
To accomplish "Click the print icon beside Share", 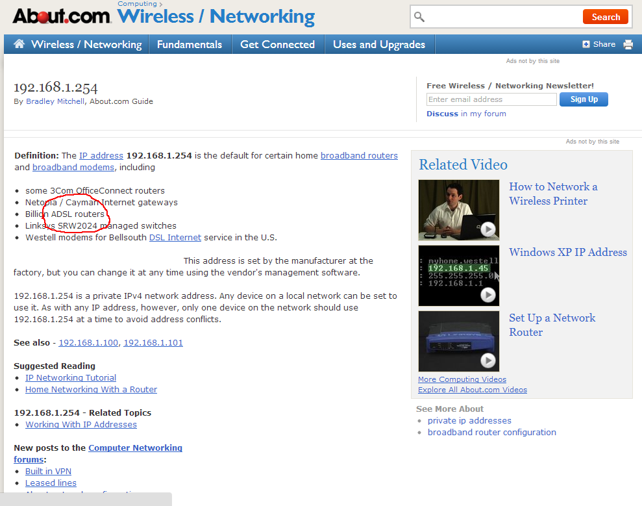I will (628, 44).
